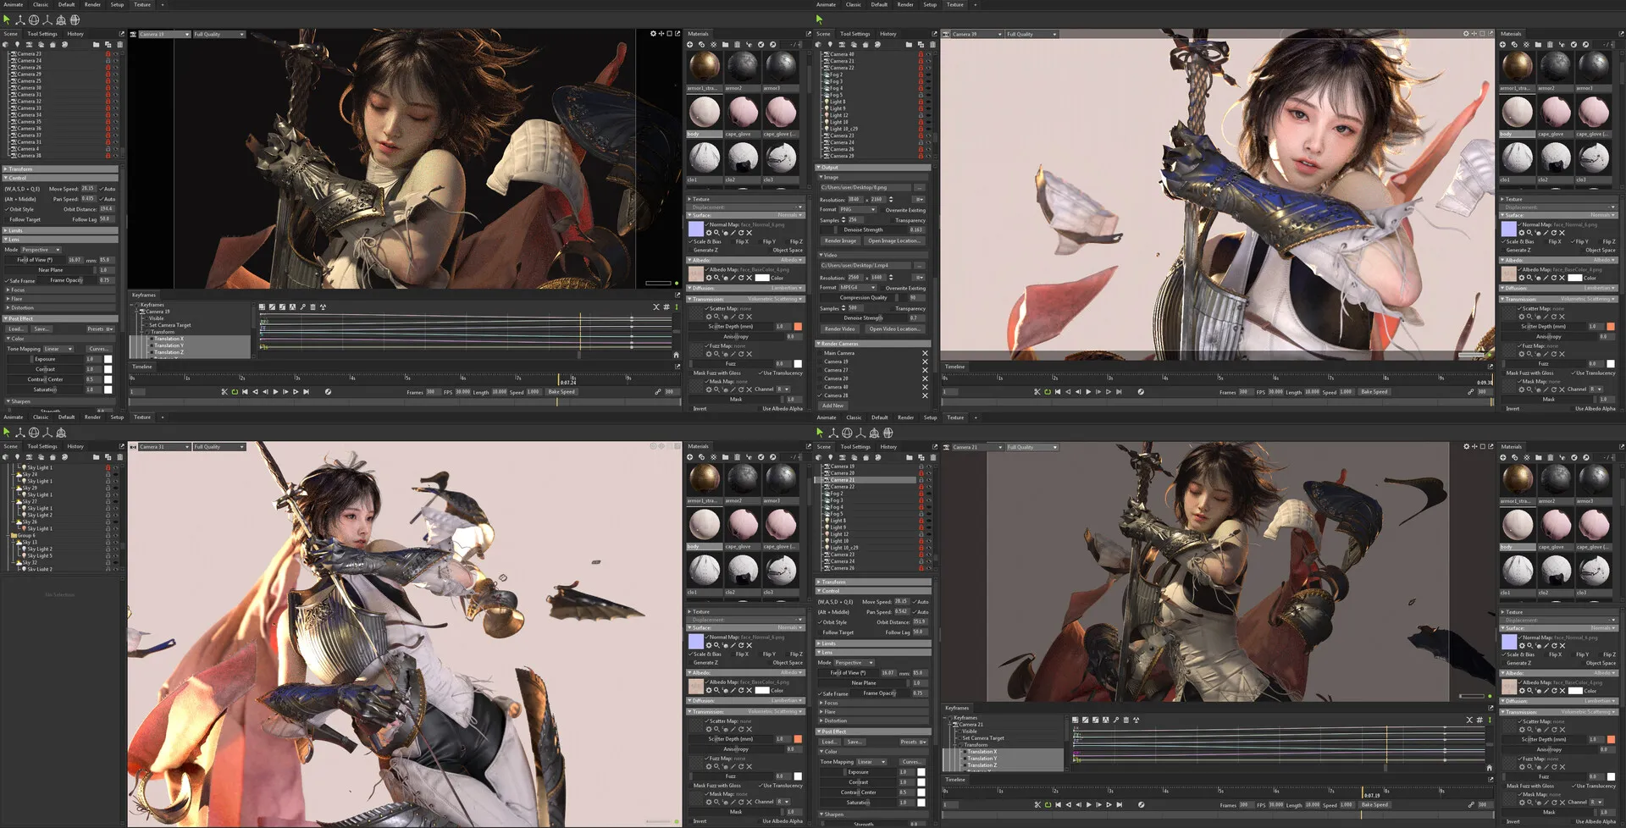The image size is (1626, 828).
Task: Open the PNG image format dropdown
Action: coord(858,209)
